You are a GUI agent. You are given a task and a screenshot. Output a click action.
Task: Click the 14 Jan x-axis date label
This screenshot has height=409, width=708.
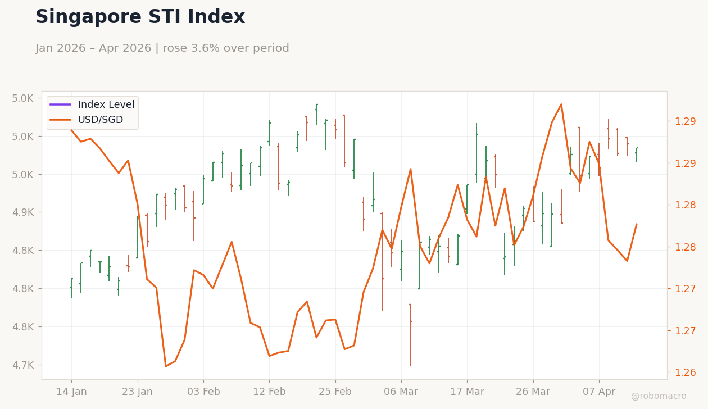tap(71, 392)
